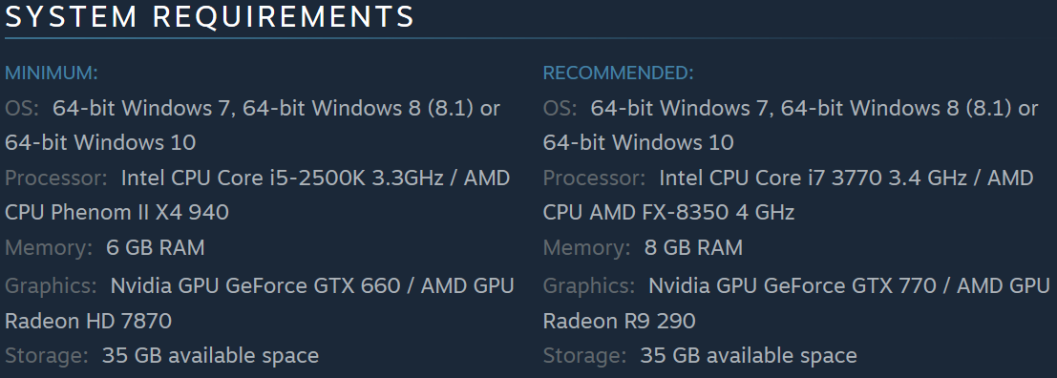The height and width of the screenshot is (378, 1057).
Task: Click the minimum Memory label
Action: pos(49,248)
